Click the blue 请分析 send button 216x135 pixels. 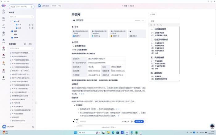pyautogui.click(x=139, y=121)
